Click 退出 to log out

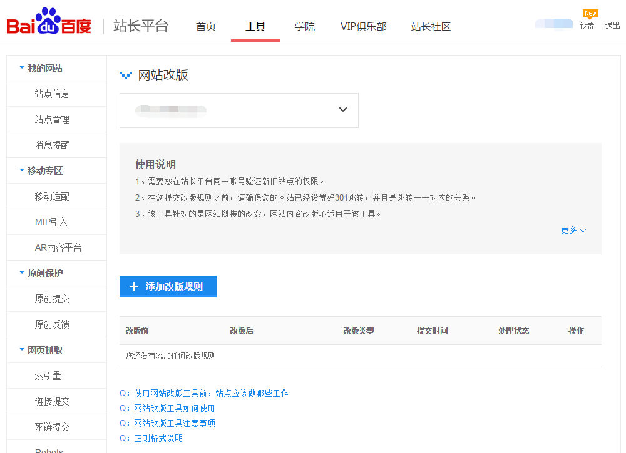coord(612,26)
